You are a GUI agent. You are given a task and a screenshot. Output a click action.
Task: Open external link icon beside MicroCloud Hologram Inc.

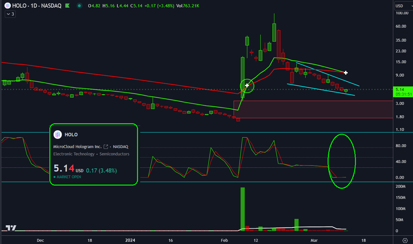point(106,147)
